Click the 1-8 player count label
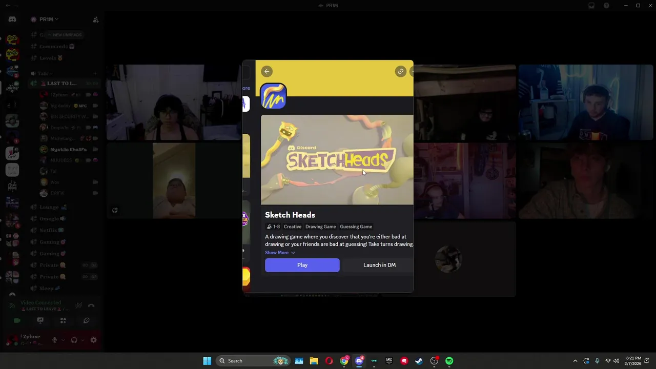The width and height of the screenshot is (656, 369). pos(273,227)
